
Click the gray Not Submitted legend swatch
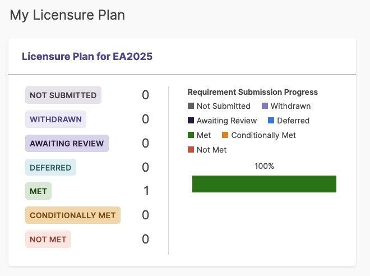pyautogui.click(x=191, y=106)
